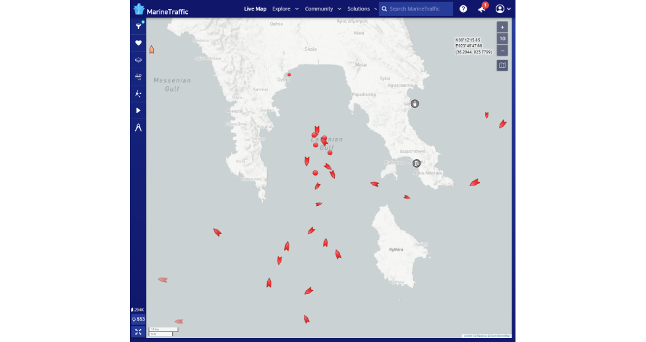Click the search magnifier icon
This screenshot has height=342, width=646.
384,9
